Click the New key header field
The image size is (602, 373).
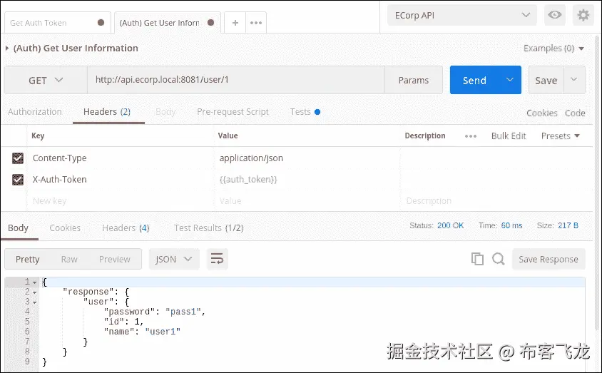(120, 200)
